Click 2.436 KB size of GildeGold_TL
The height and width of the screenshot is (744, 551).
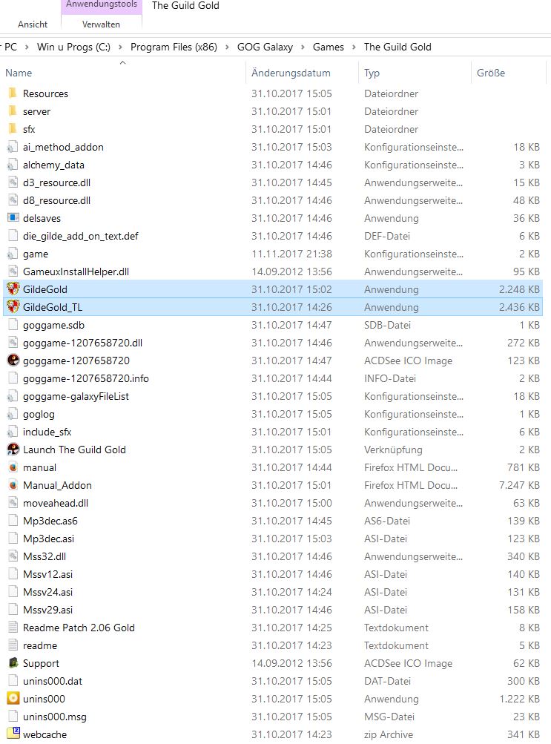[x=519, y=307]
